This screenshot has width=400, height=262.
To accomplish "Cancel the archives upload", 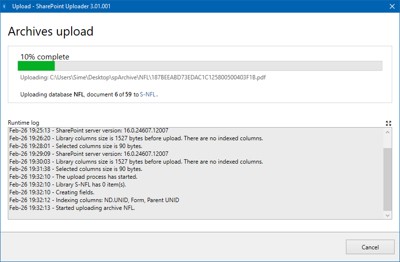I will click(x=370, y=247).
